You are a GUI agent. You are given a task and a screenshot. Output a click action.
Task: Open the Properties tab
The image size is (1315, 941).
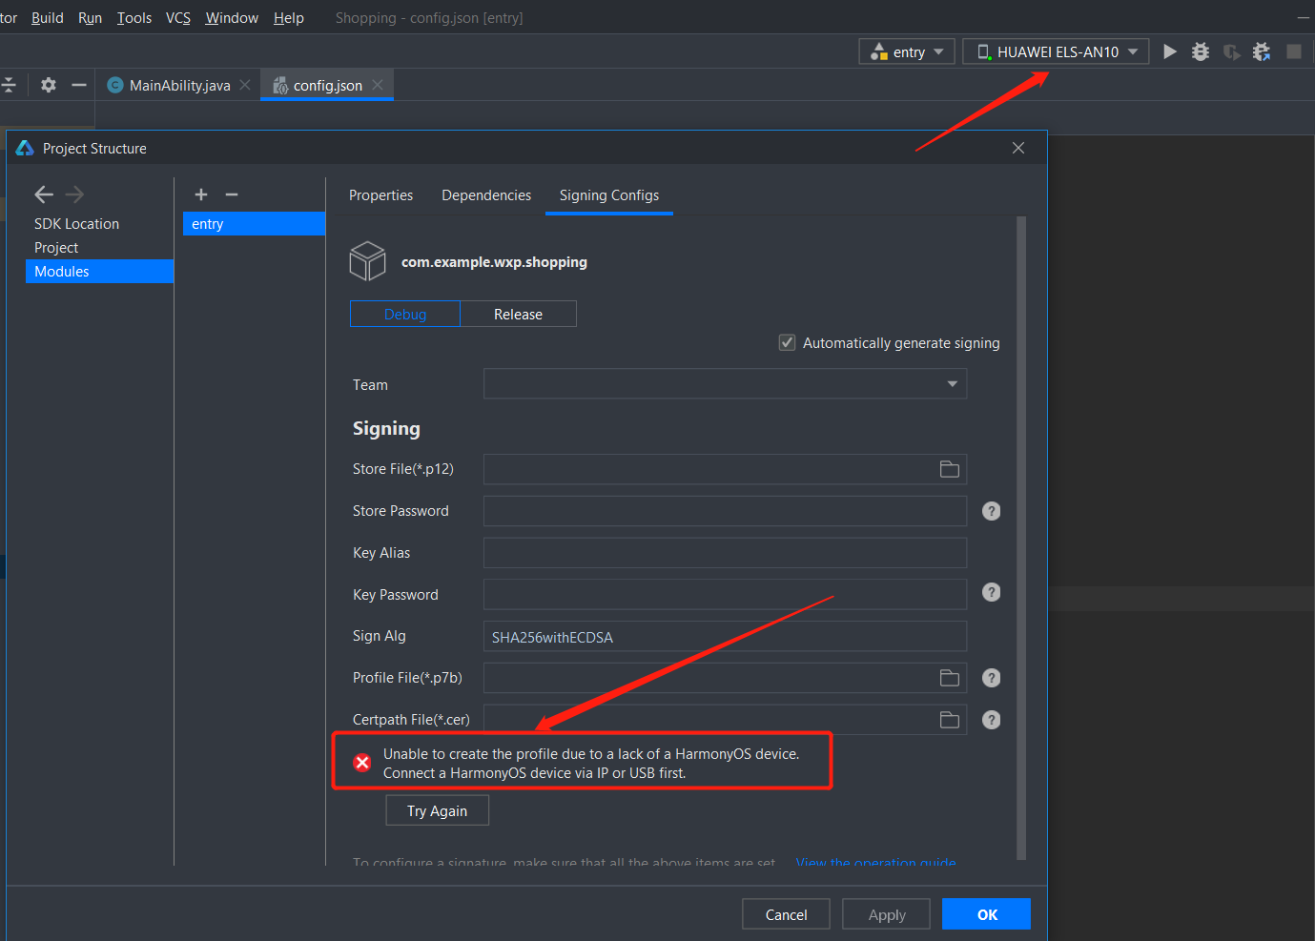380,194
